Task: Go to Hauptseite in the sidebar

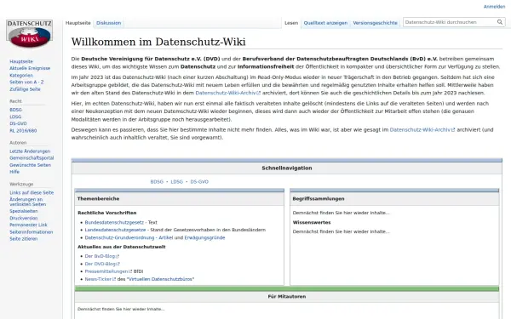Action: click(x=21, y=61)
